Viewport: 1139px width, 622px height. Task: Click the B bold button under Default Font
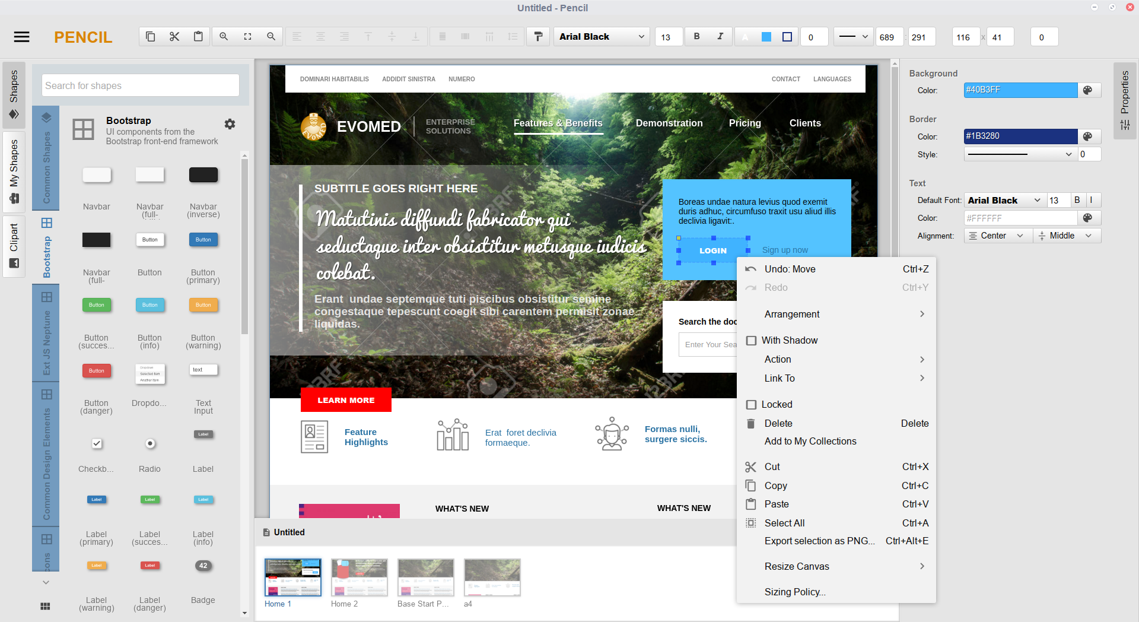pos(1077,200)
